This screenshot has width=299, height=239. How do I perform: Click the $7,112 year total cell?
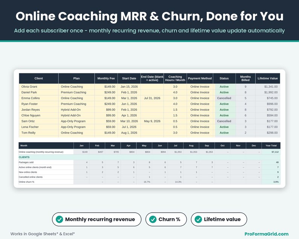pos(271,152)
